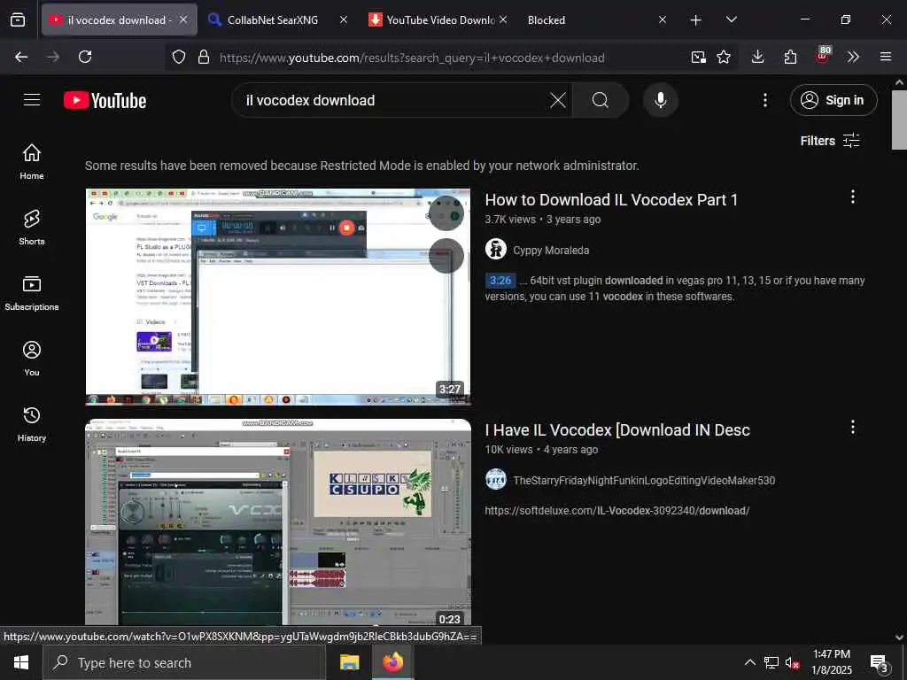Close the YouTube Video Downloader tab
Screen dimensions: 907x680
(503, 19)
